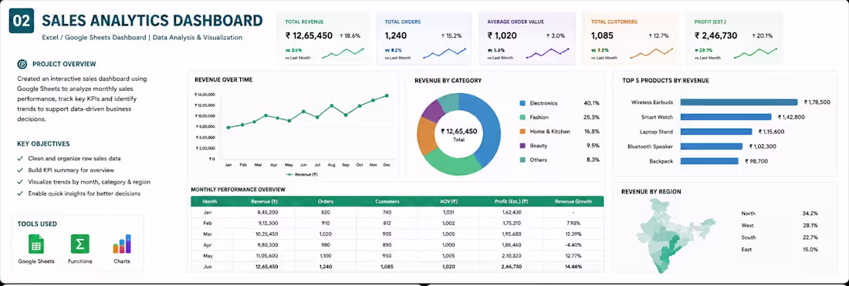The width and height of the screenshot is (849, 286).
Task: Click checkmark beside 'Visualize trends by month, category & region'
Action: click(20, 182)
